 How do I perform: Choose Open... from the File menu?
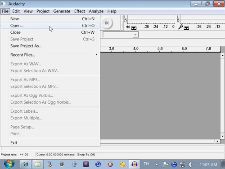coord(50,26)
